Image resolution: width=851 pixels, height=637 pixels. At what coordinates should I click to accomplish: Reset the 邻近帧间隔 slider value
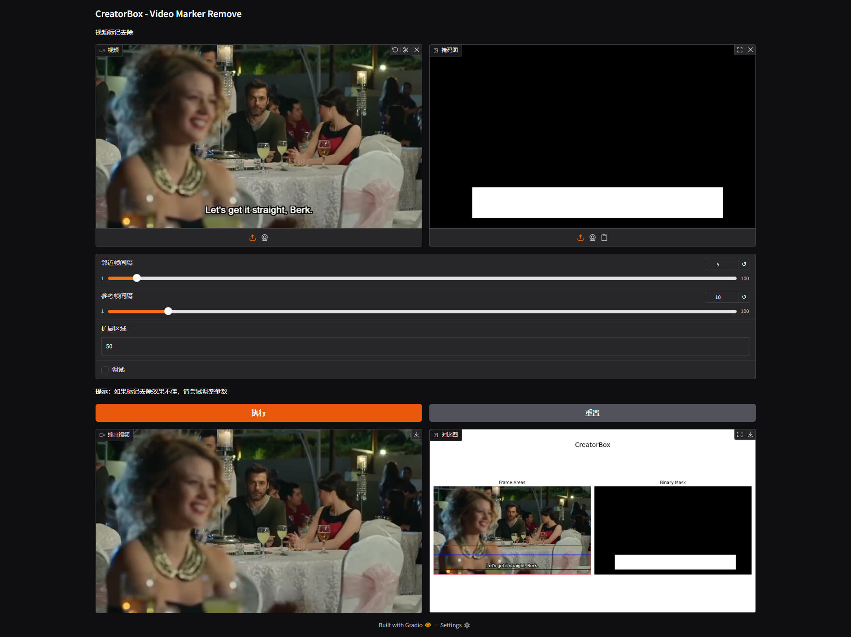click(744, 264)
